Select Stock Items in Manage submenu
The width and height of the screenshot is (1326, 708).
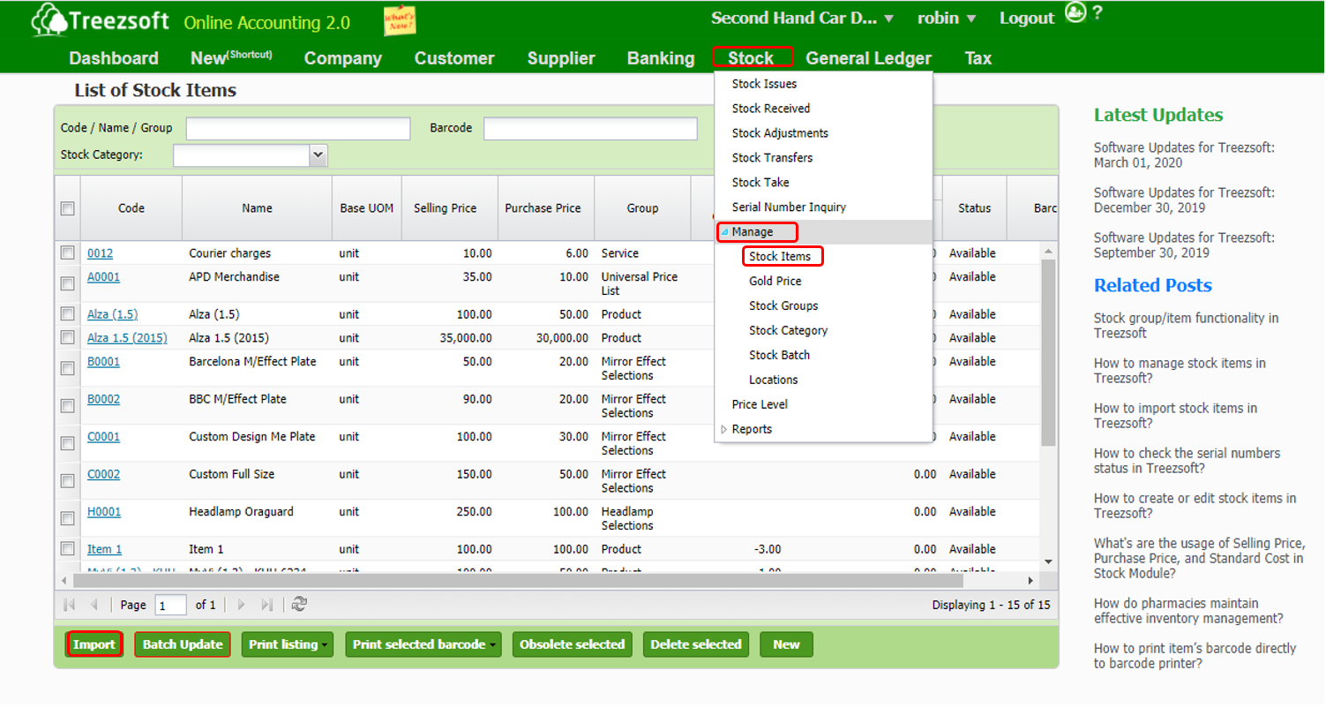781,257
